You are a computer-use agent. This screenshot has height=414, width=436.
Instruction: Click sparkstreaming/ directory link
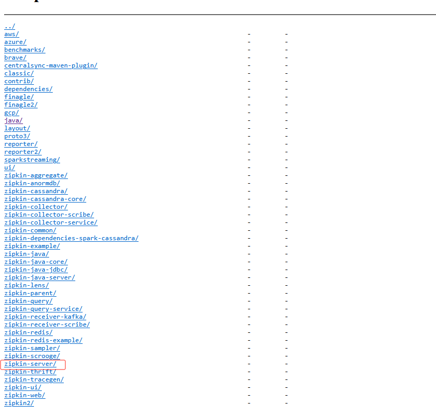[32, 160]
